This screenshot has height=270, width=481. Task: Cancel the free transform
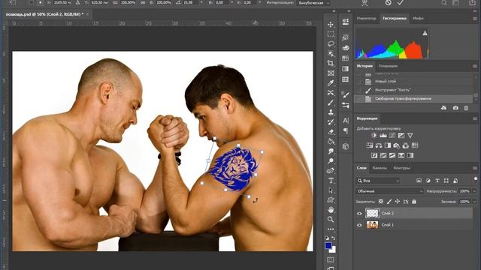[388, 3]
